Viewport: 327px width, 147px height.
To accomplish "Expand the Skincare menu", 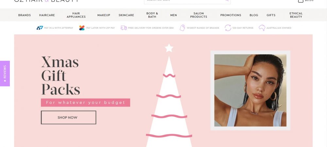I will [126, 15].
